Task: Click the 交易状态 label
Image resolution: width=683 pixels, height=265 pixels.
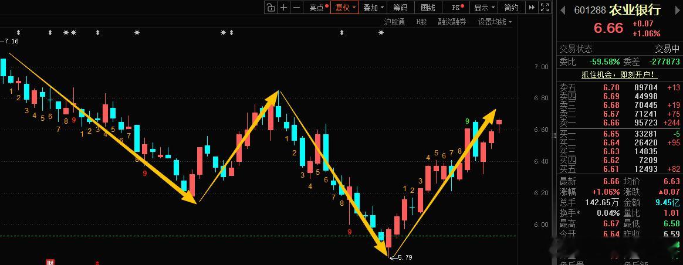Action: (x=576, y=49)
